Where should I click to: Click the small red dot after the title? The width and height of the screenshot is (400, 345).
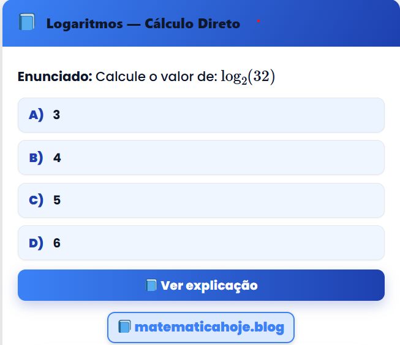pyautogui.click(x=258, y=21)
